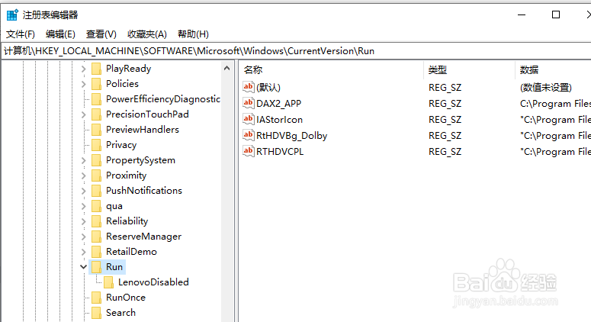The image size is (591, 322).
Task: Click the Run folder icon
Action: tap(97, 267)
